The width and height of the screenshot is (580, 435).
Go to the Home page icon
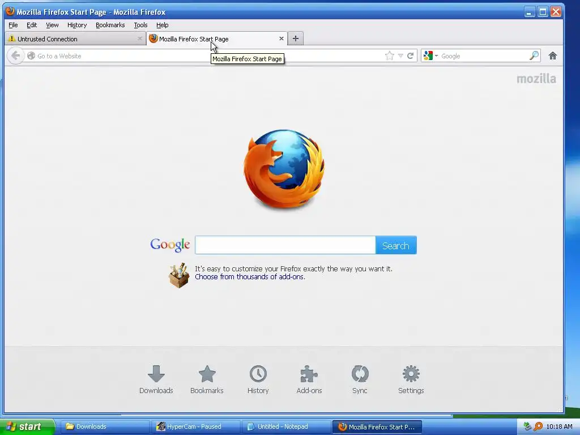click(553, 56)
